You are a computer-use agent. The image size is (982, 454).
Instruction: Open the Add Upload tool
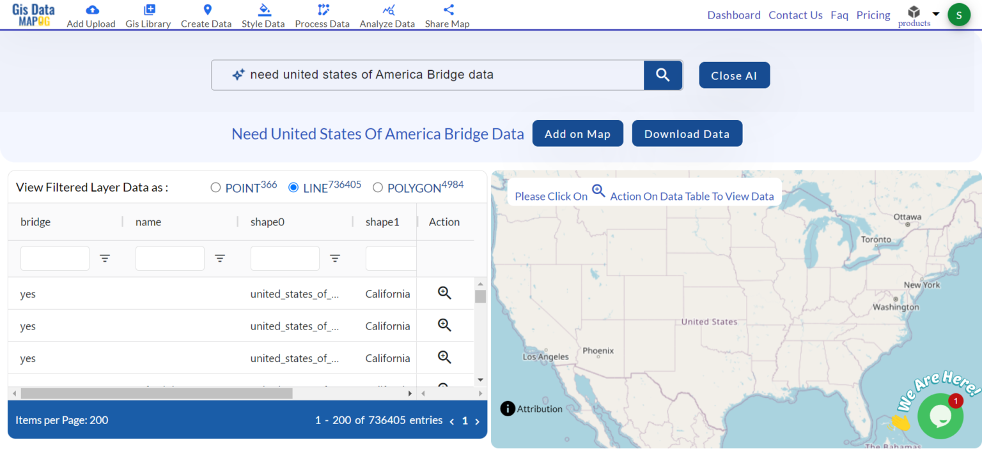click(x=91, y=15)
